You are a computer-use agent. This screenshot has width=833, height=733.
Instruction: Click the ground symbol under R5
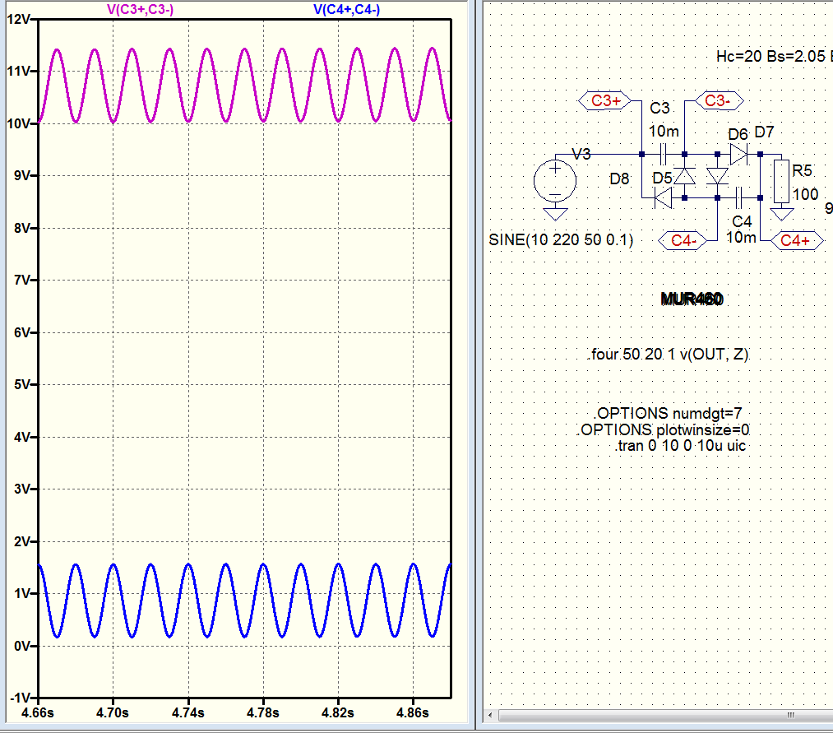pos(781,214)
